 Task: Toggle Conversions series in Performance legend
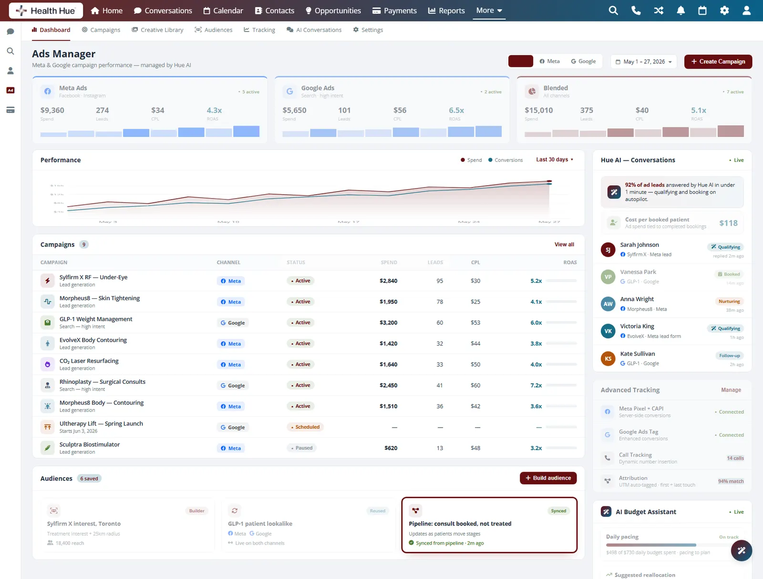505,160
